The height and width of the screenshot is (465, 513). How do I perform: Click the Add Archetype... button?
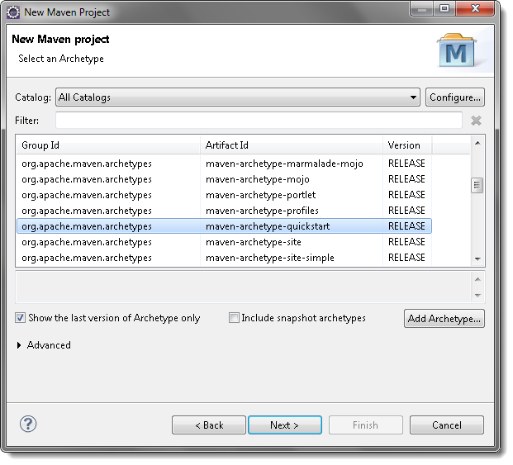[x=444, y=318]
